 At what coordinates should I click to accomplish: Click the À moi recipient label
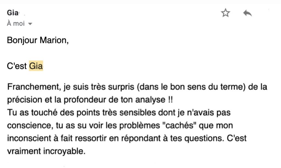click(x=16, y=24)
